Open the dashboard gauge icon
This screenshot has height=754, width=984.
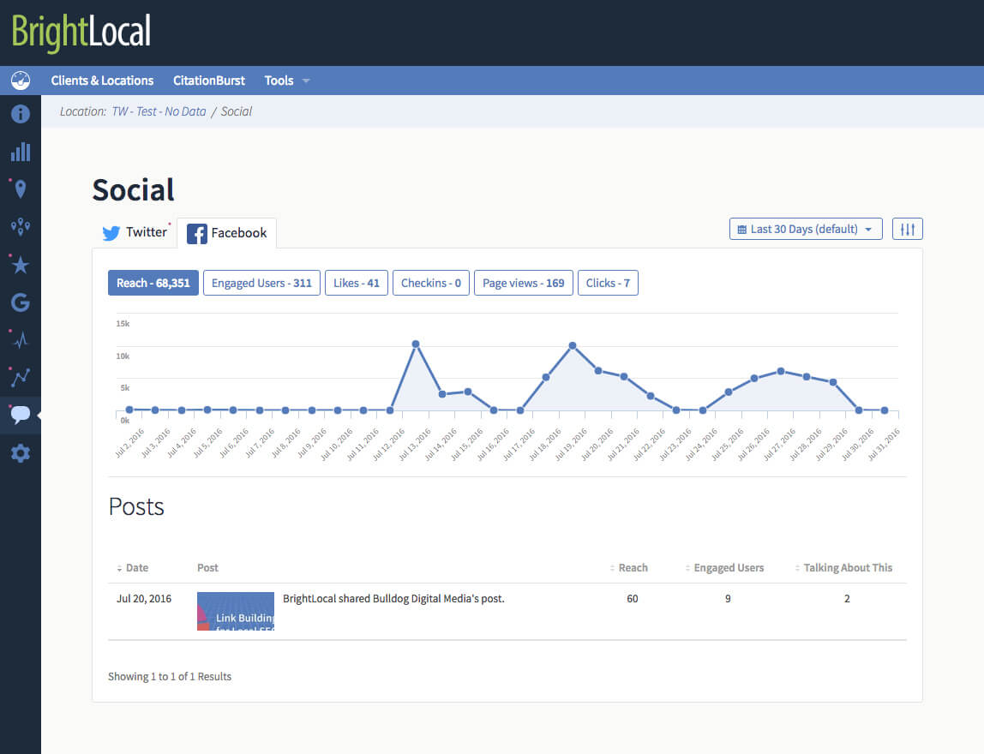[21, 81]
